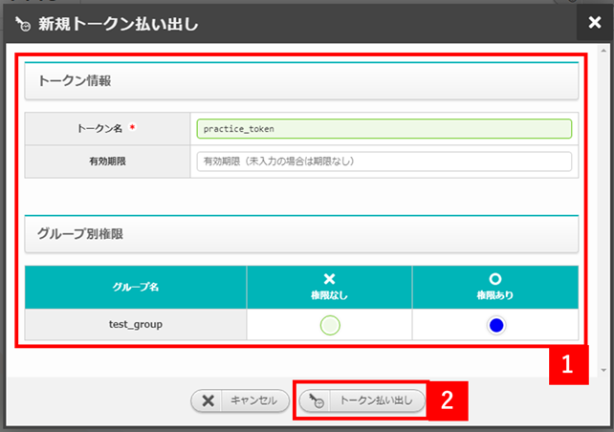Close the 新規トークン払い出し dialog
The height and width of the screenshot is (432, 614).
pos(595,22)
